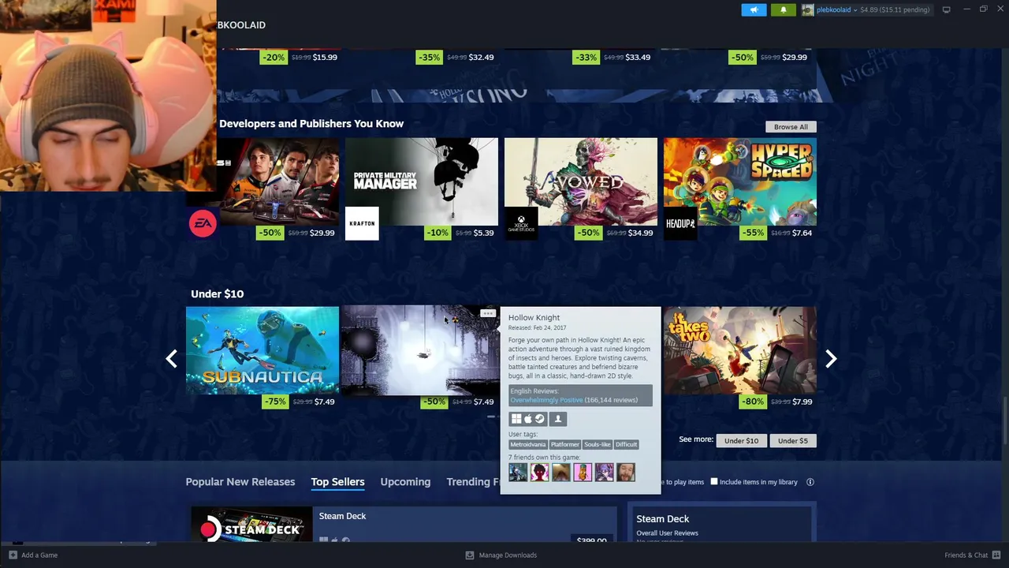Click Overwhelmingly Positive review summary

(x=546, y=400)
